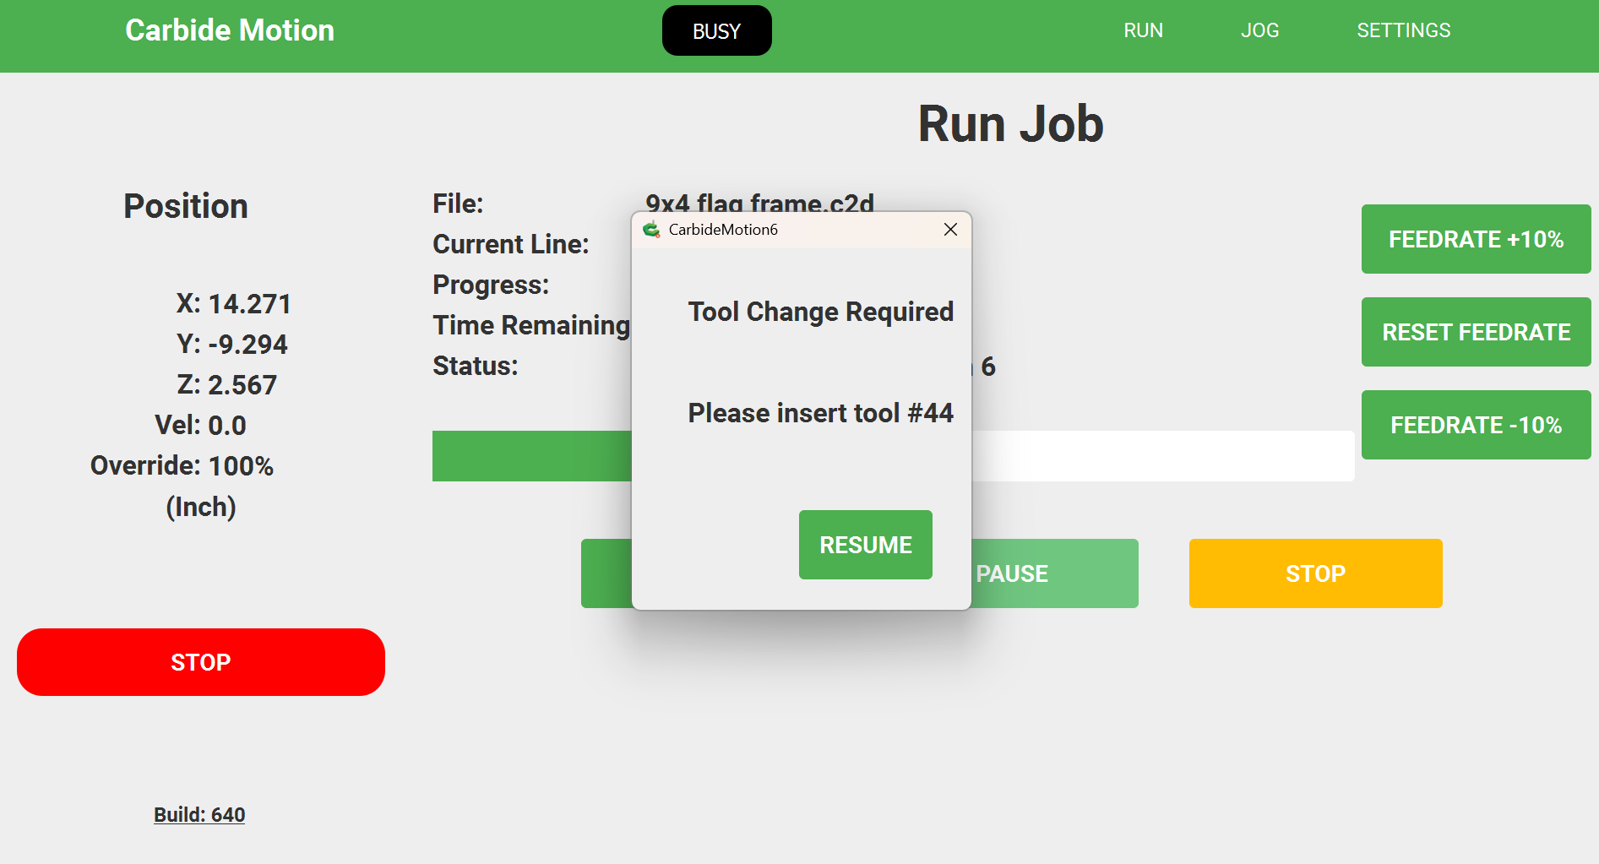Click the Carbide Motion title in header

[230, 30]
